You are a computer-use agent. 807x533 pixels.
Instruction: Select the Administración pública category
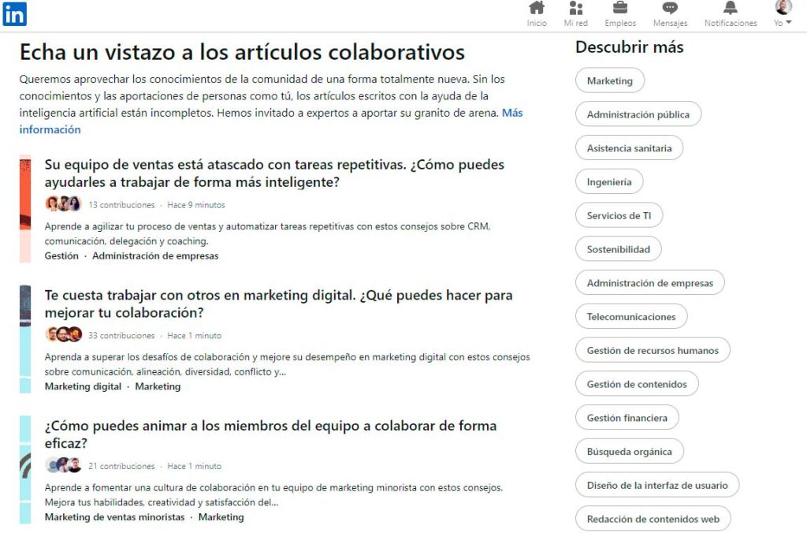tap(638, 114)
